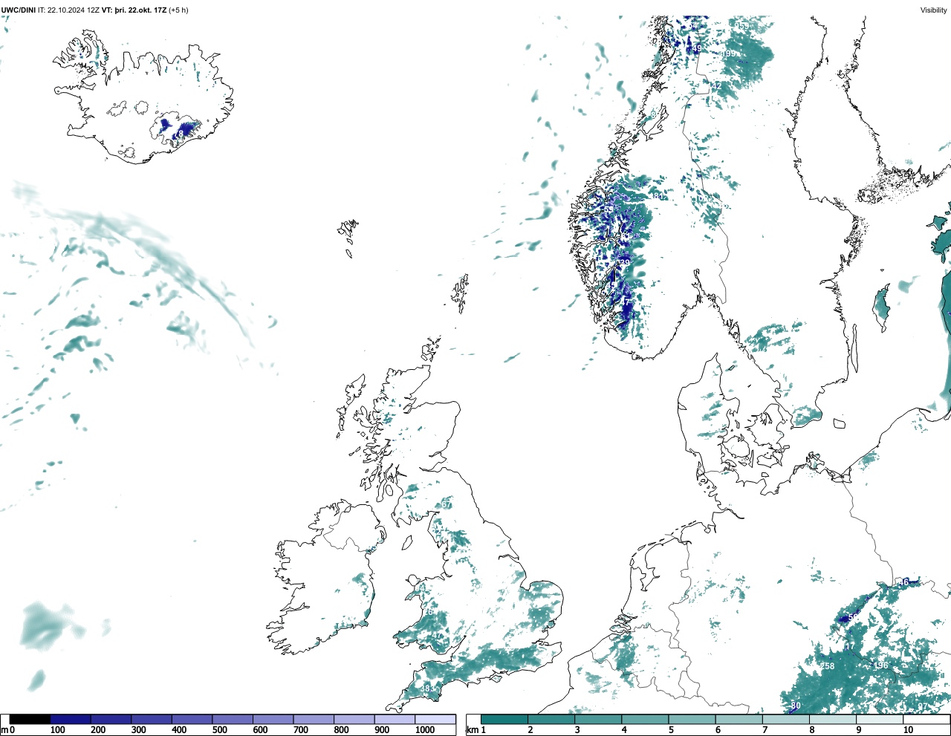Click the 'km' unit label on legend
This screenshot has height=736, width=951.
coord(473,730)
